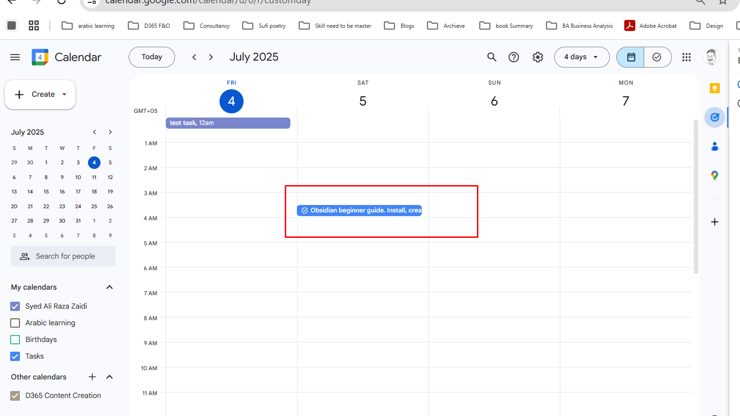Click the Search for people field

pos(63,256)
